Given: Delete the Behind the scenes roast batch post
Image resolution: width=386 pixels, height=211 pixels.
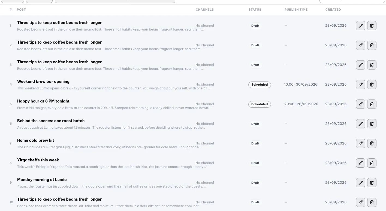Looking at the screenshot, I should pyautogui.click(x=372, y=124).
